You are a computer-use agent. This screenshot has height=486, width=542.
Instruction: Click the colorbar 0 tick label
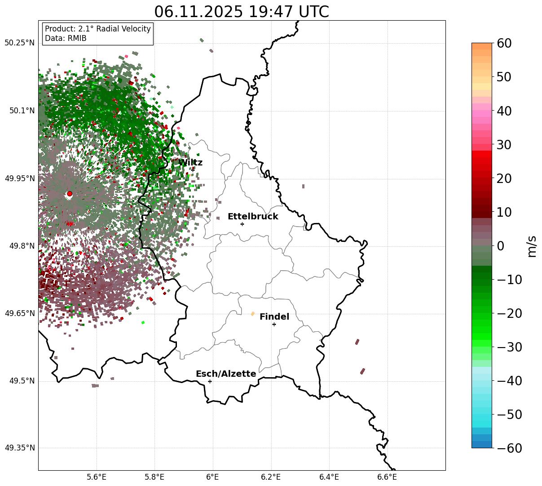pyautogui.click(x=501, y=246)
